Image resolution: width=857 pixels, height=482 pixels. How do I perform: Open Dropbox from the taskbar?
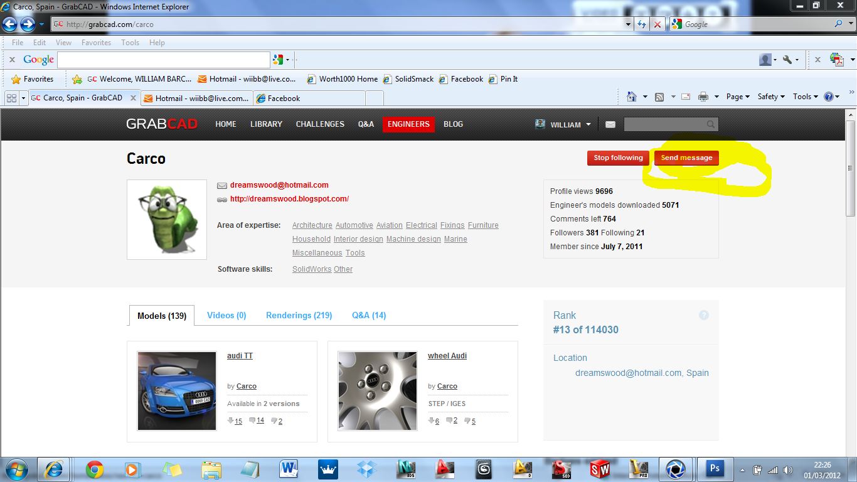pyautogui.click(x=367, y=469)
